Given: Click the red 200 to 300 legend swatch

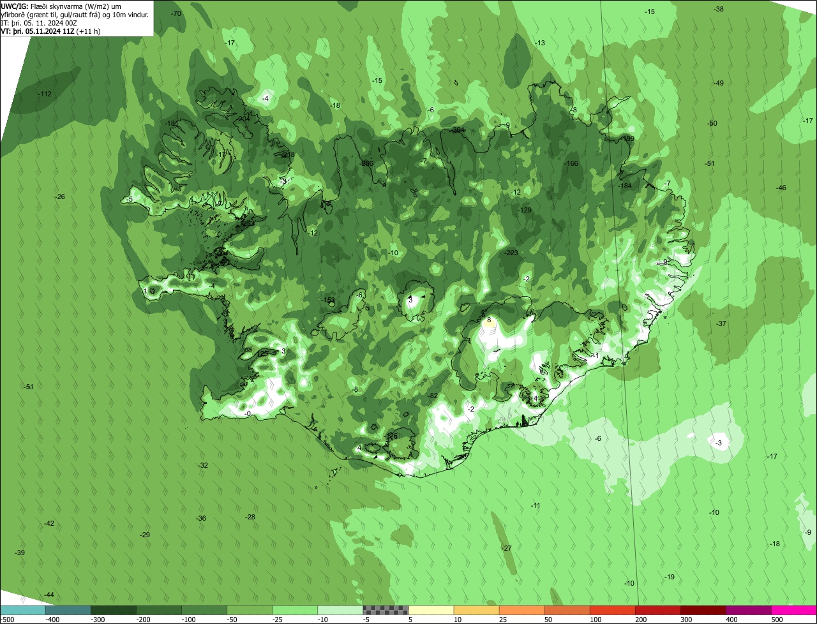Looking at the screenshot, I should [x=657, y=610].
